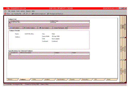This screenshot has height=93, width=130.
Task: Open the Actions menu
Action: [23, 11]
